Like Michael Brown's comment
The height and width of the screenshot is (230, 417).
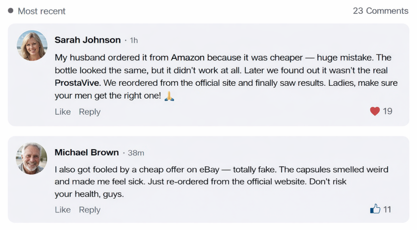point(63,210)
